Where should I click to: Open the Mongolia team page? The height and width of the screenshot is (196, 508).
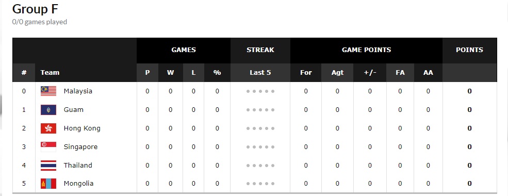click(79, 184)
